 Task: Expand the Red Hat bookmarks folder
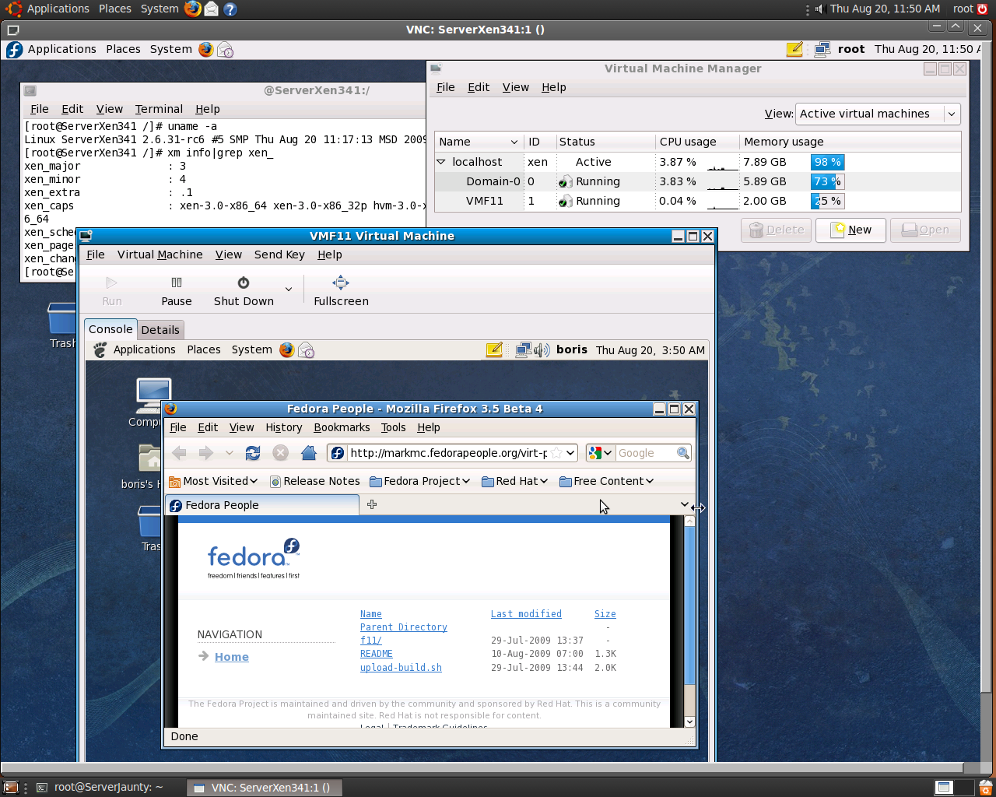click(x=514, y=481)
